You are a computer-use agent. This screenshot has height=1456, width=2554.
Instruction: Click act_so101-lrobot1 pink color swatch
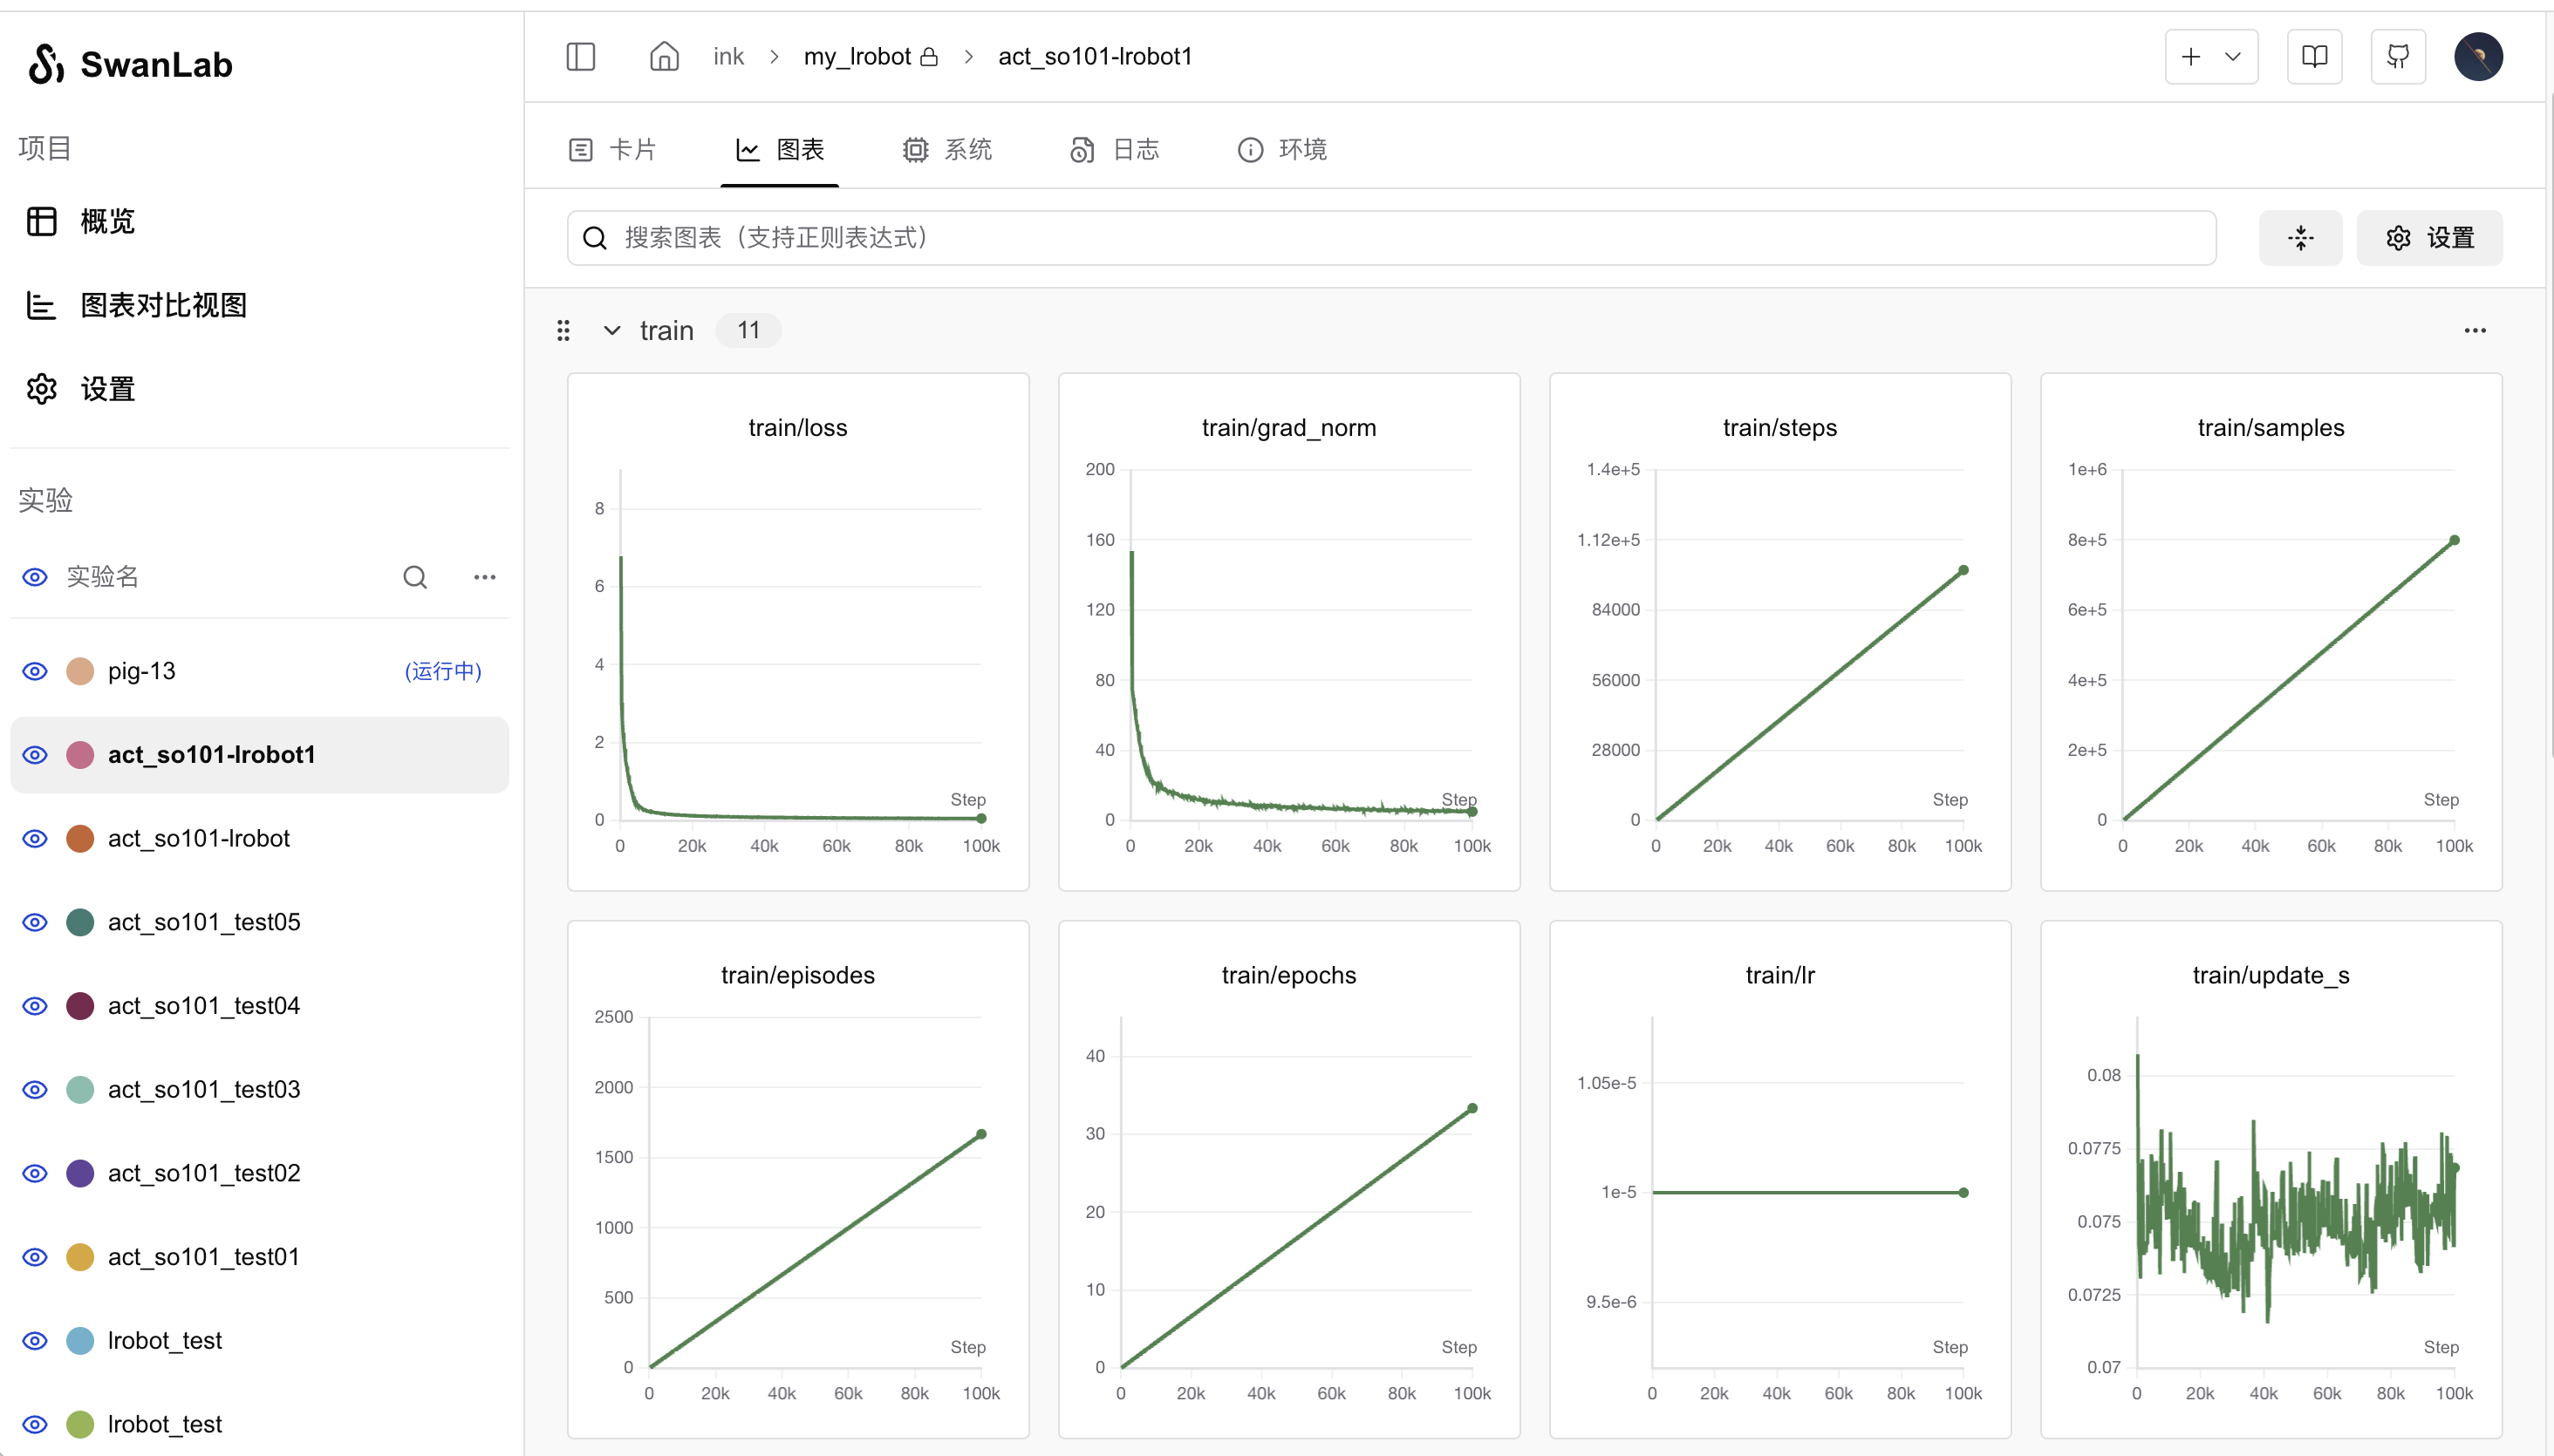(80, 755)
